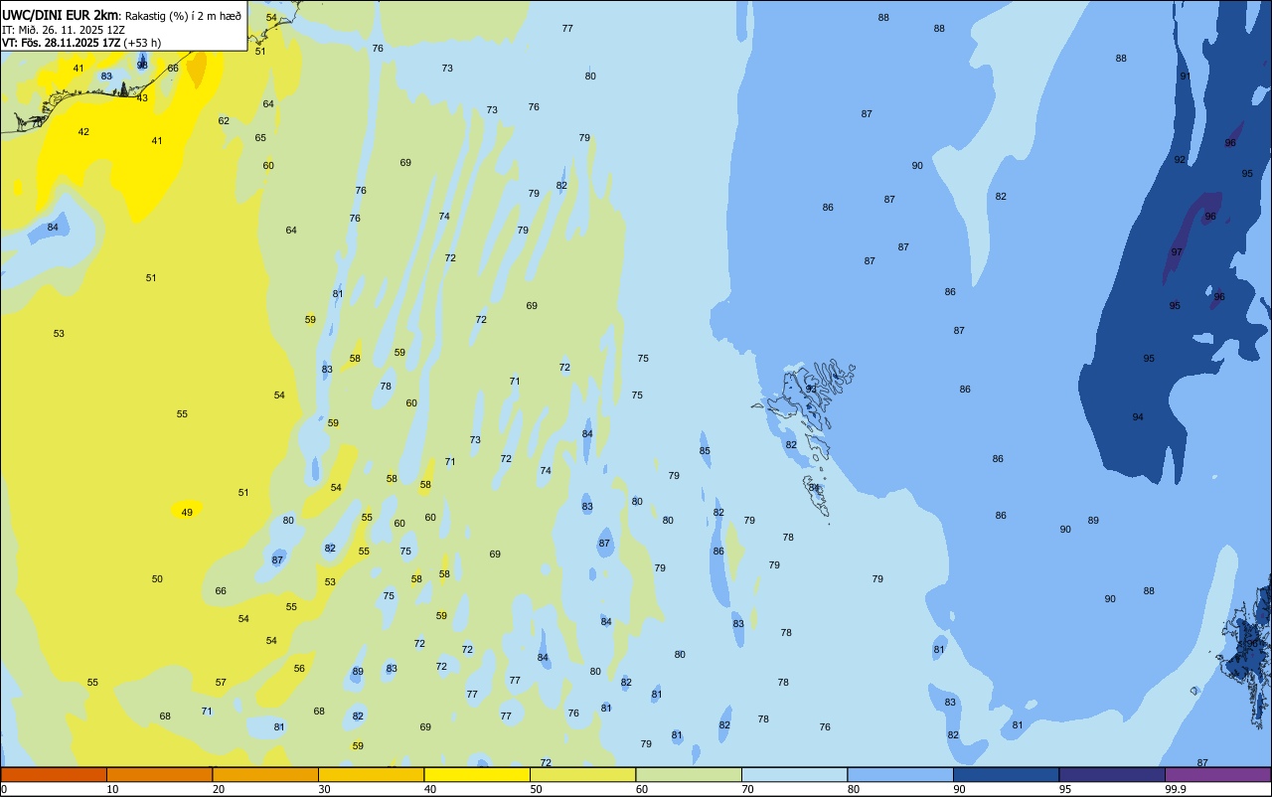The height and width of the screenshot is (797, 1272).
Task: Pick the light green 60–70 legend band
Action: coord(689,774)
